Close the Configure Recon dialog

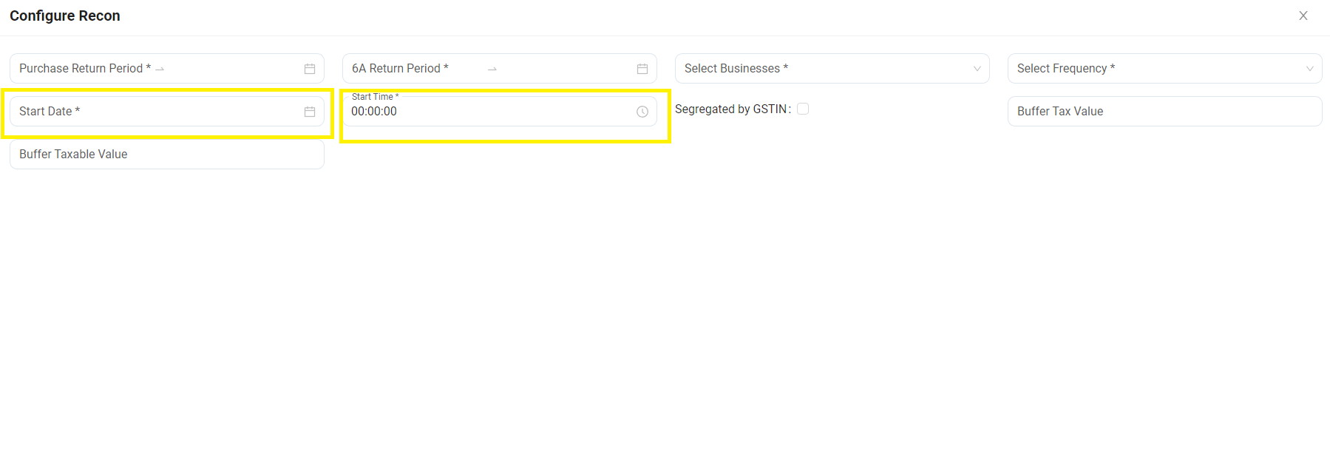[x=1303, y=16]
